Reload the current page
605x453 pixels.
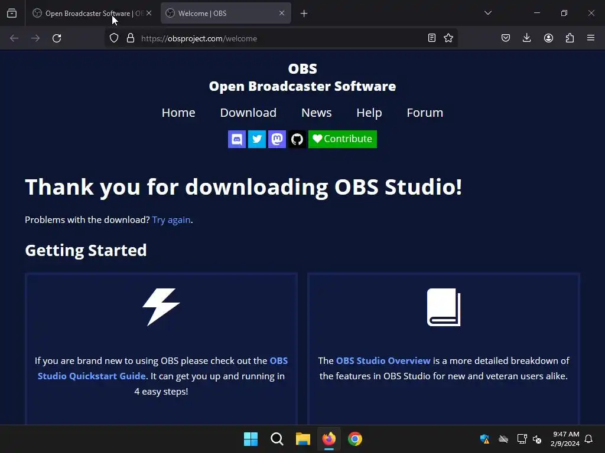pos(57,38)
